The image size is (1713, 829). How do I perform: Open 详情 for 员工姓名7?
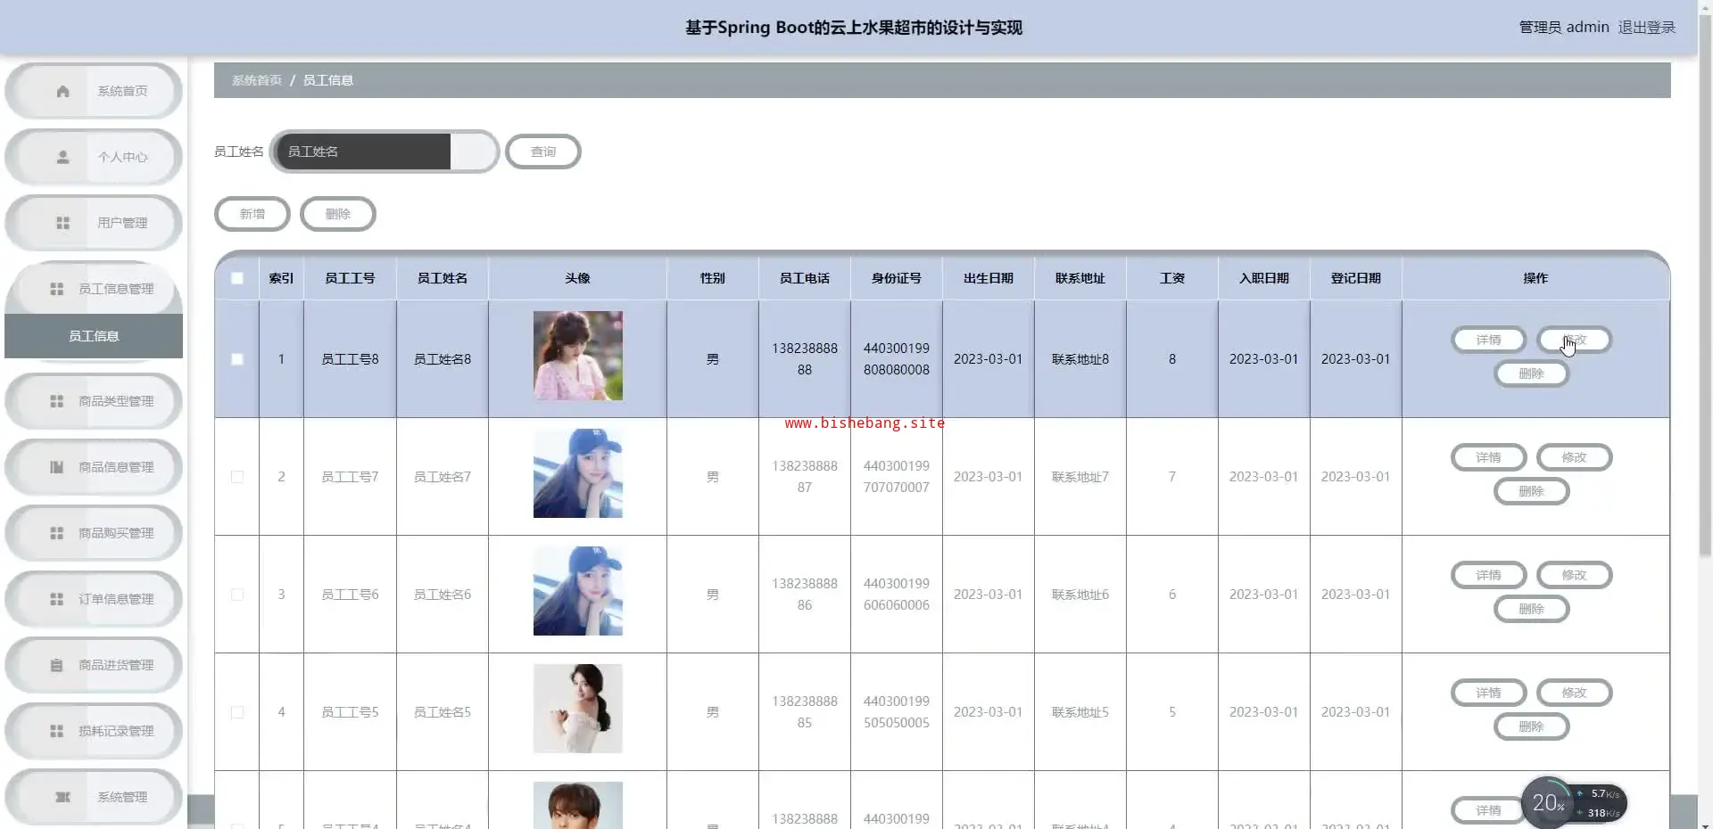click(1488, 458)
